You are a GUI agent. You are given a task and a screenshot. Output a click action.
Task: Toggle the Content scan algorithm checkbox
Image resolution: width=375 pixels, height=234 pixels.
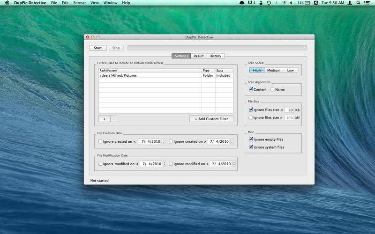pos(251,89)
